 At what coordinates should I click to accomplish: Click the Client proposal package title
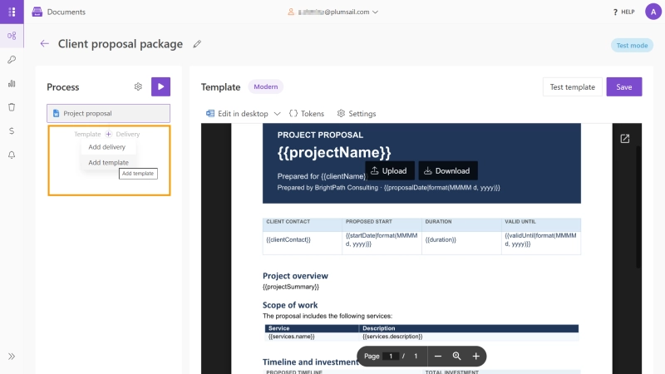tap(121, 44)
